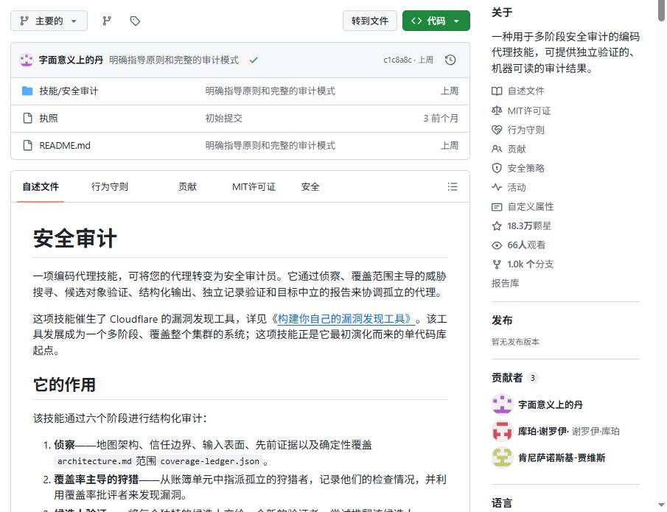Open the branches icon next to 主要的

(x=107, y=21)
